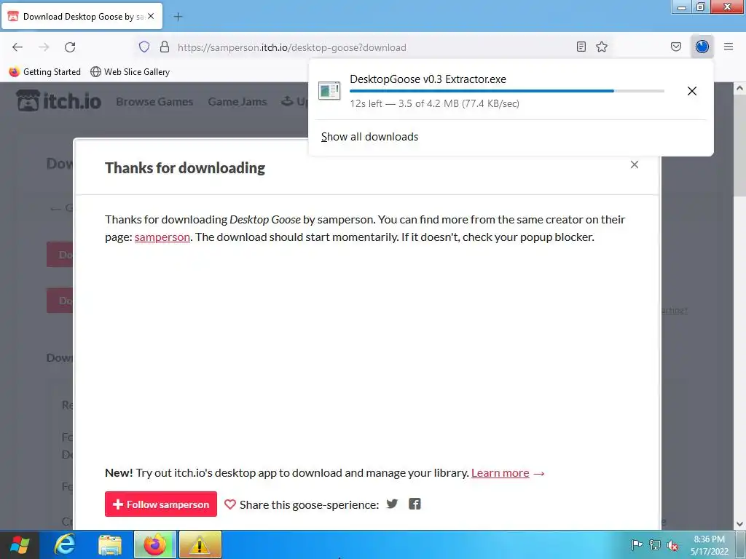The height and width of the screenshot is (559, 746).
Task: Click the vertical scrollbar thumb
Action: point(740,145)
